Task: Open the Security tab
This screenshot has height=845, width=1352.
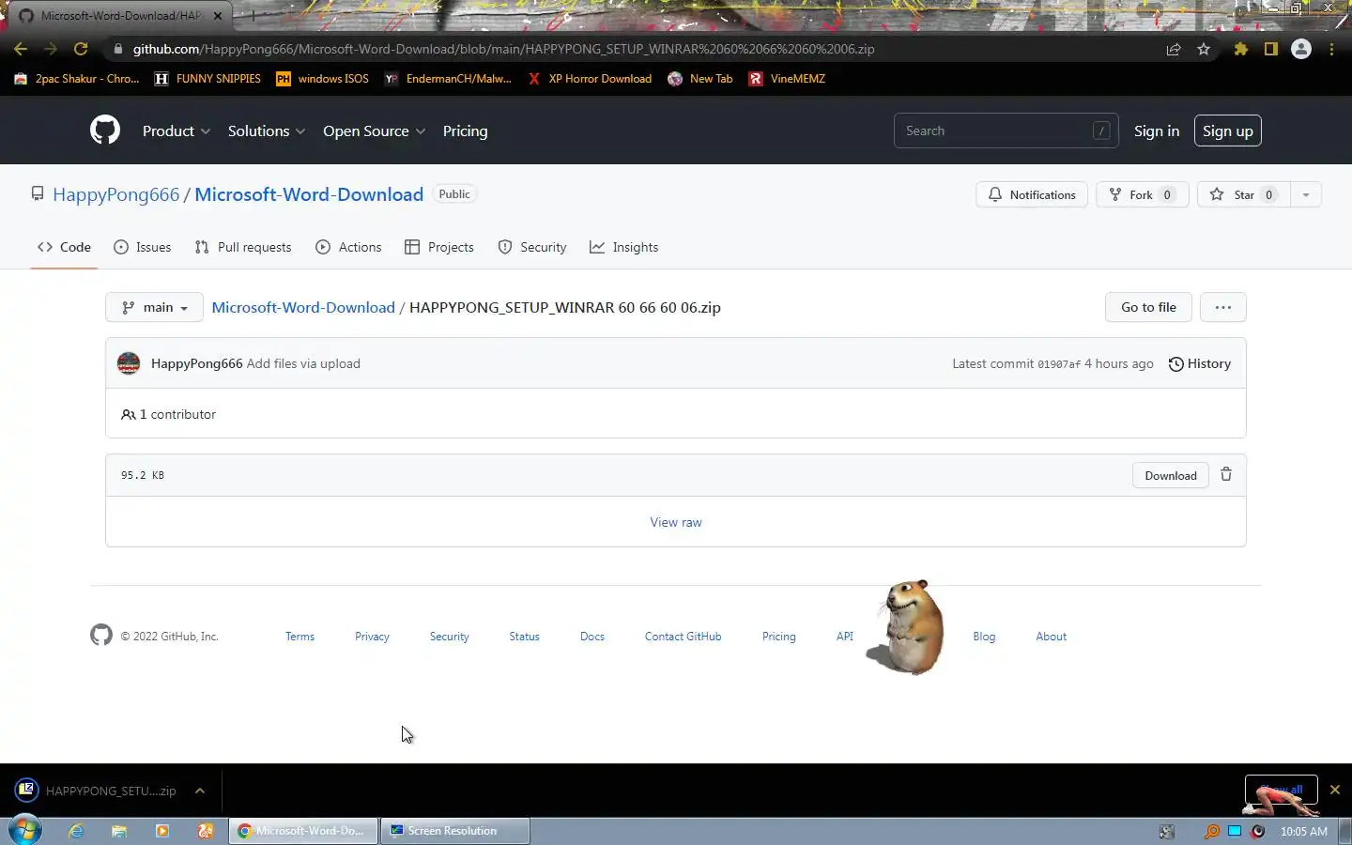Action: coord(532,247)
